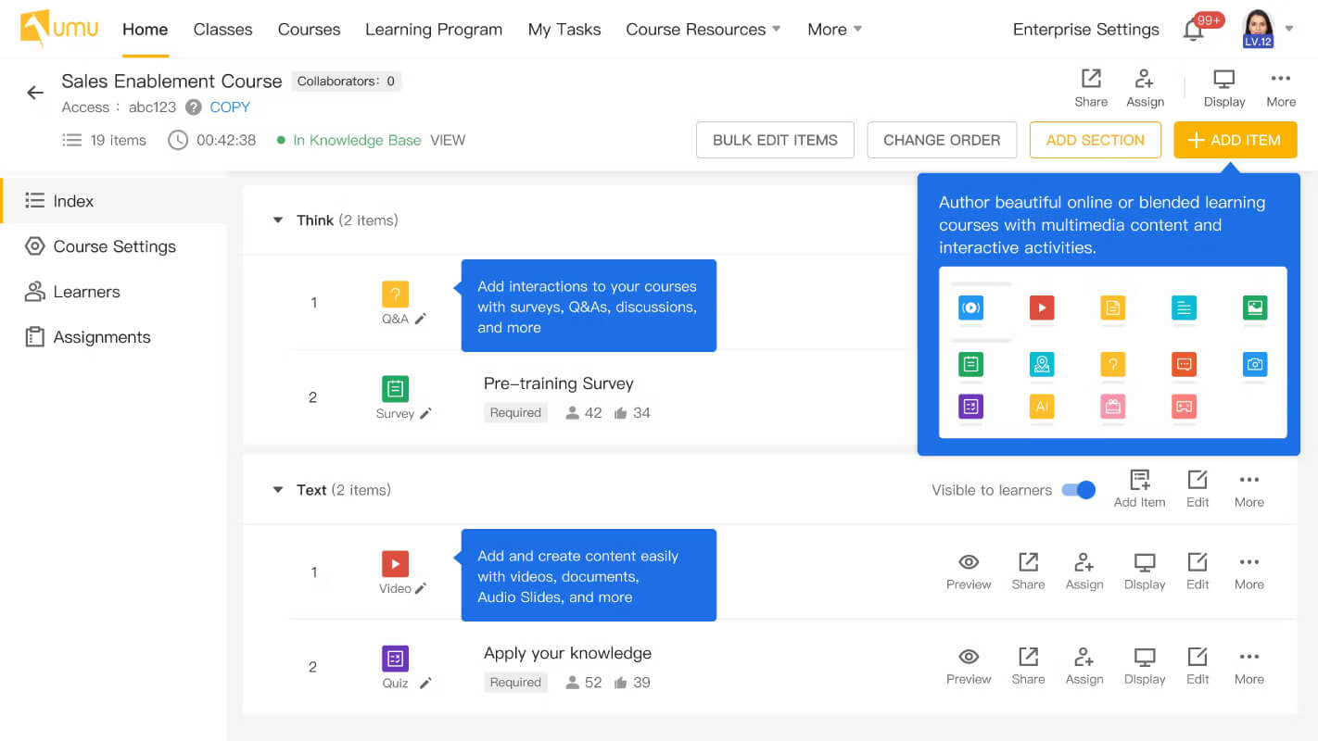Share the Apply your knowledge quiz

[x=1028, y=666]
